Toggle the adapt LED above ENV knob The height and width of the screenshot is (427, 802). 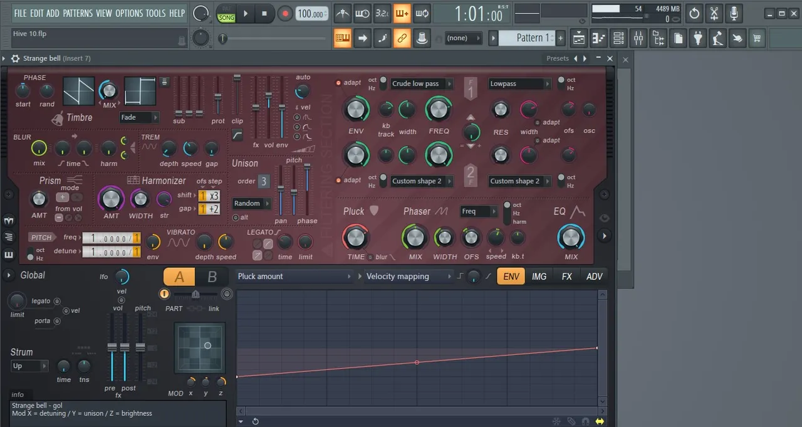[x=339, y=83]
